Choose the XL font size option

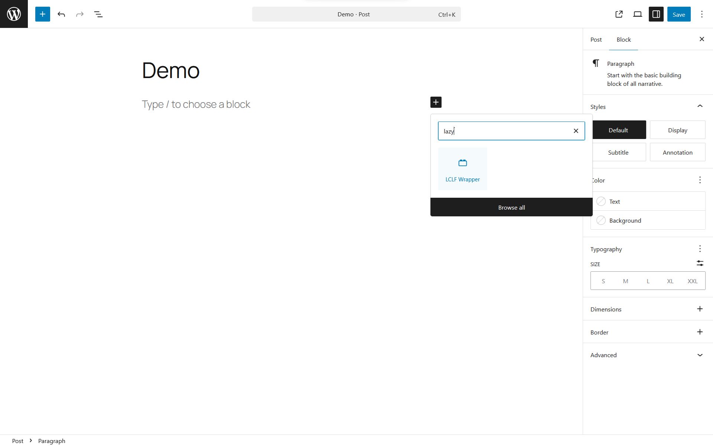point(670,281)
